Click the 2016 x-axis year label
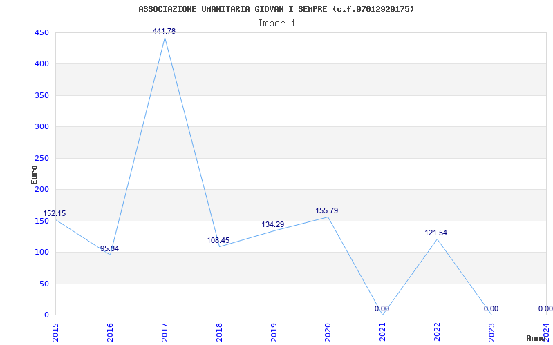The image size is (553, 345). point(110,332)
